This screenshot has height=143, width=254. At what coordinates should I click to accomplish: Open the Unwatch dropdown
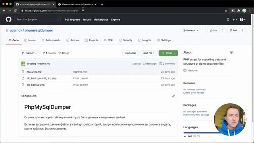point(190,30)
